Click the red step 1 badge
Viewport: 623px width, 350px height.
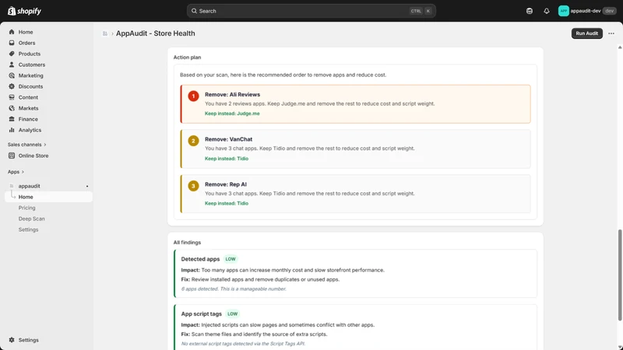coord(193,96)
